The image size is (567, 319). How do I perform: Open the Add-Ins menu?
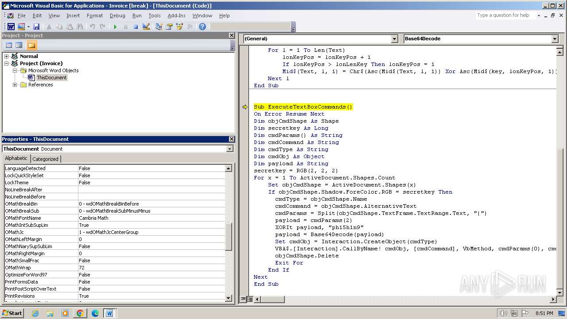[177, 16]
